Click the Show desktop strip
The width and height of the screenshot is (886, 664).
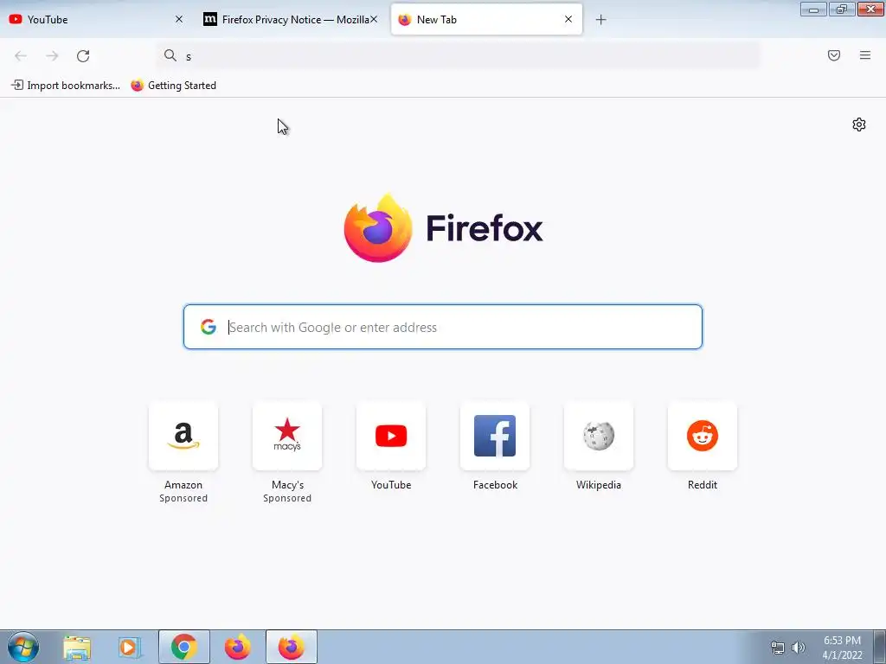pyautogui.click(x=880, y=647)
